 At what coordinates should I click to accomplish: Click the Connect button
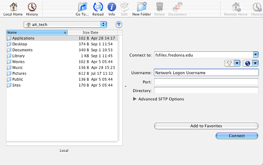click(237, 136)
